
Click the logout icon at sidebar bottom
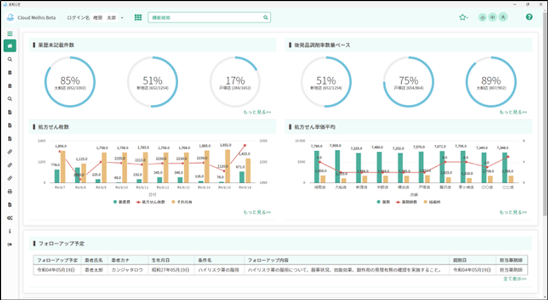[x=10, y=244]
